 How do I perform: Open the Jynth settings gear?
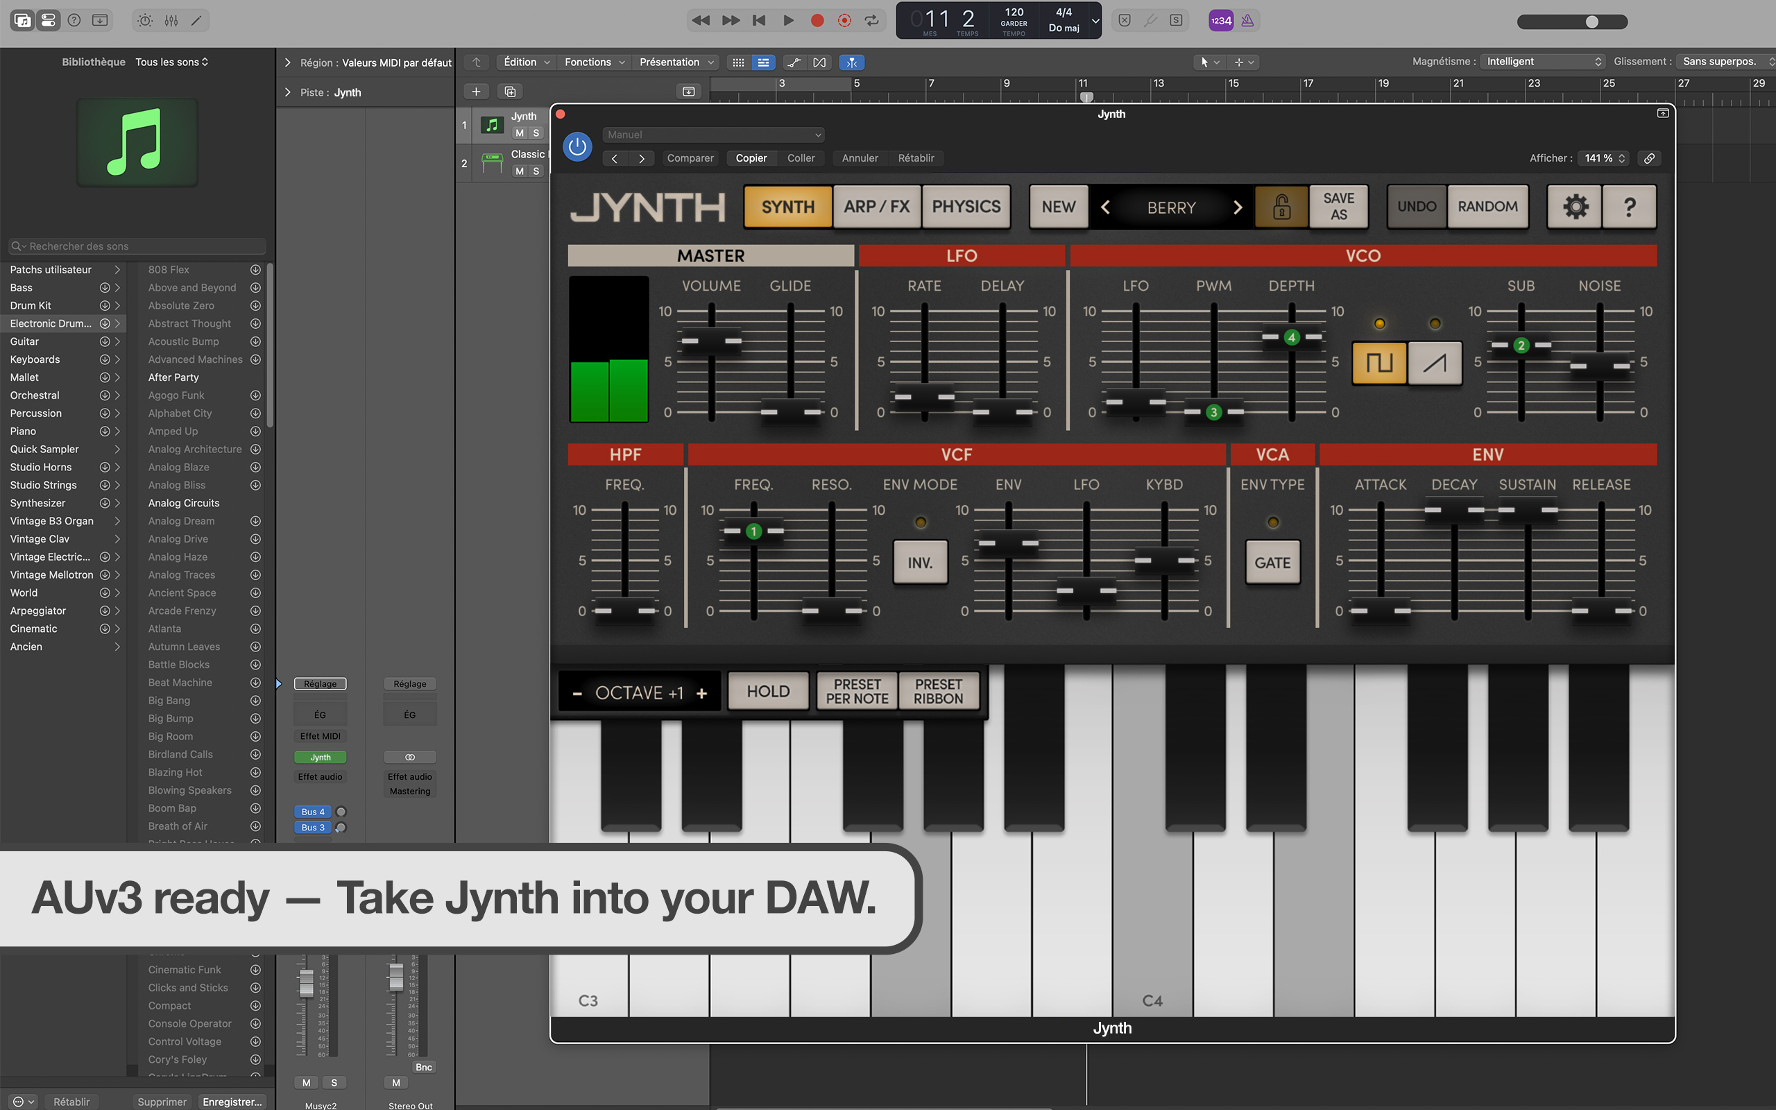point(1575,206)
